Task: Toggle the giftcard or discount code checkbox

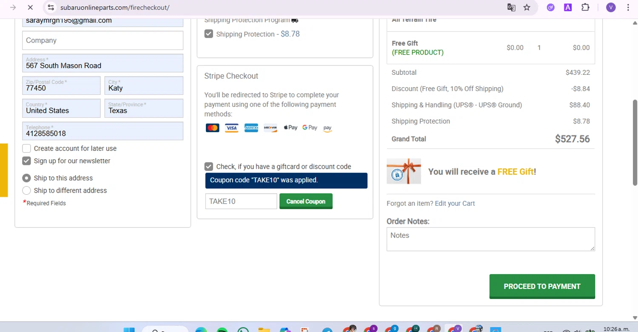Action: pyautogui.click(x=209, y=166)
